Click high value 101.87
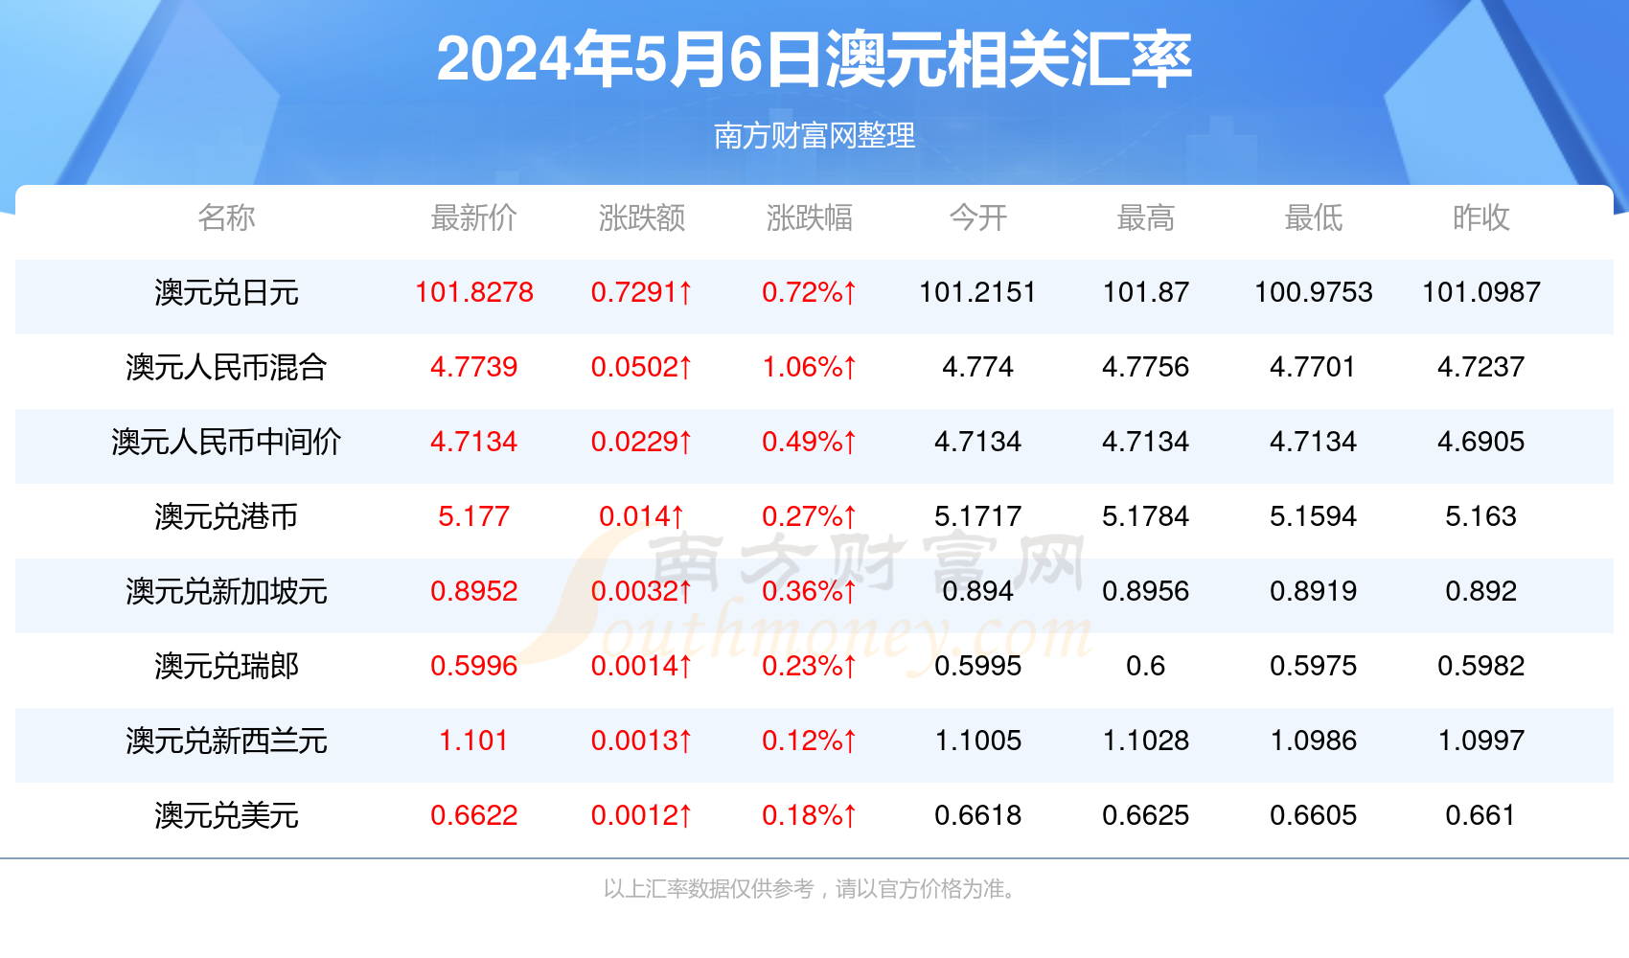 click(1145, 292)
